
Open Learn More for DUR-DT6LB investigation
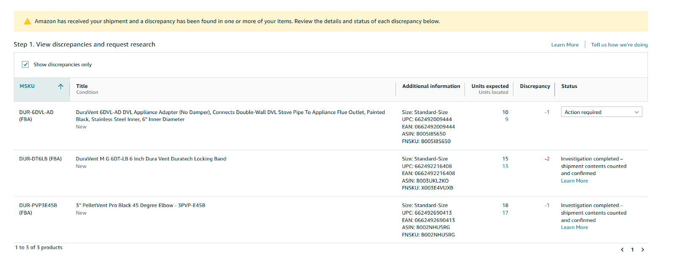(x=574, y=181)
